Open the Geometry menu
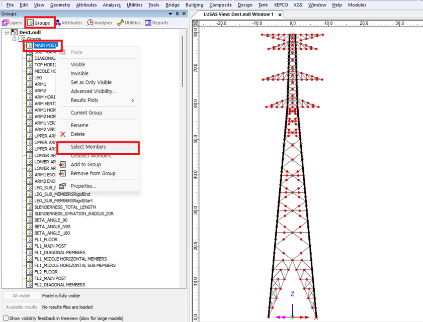Viewport: 423px width, 322px height. (x=60, y=5)
